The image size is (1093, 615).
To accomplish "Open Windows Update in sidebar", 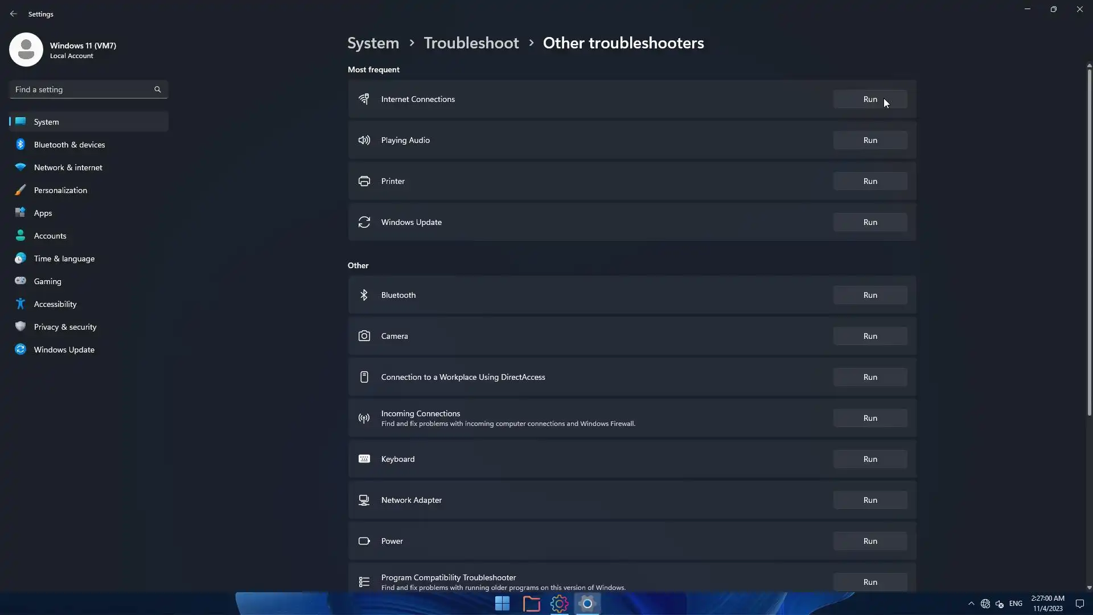I will (x=64, y=350).
